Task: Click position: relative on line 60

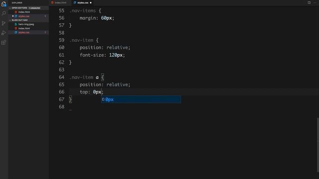Action: coord(105,48)
